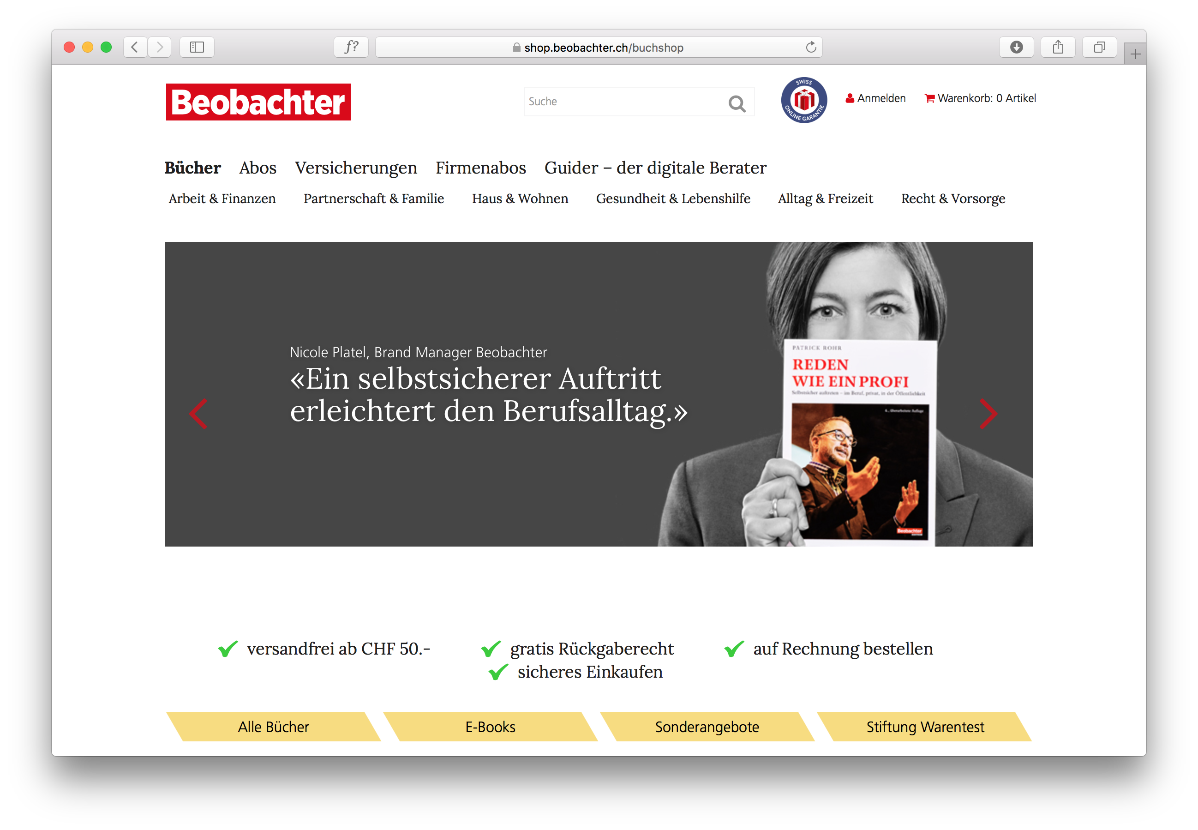Image resolution: width=1198 pixels, height=830 pixels.
Task: Show previous slide with left red arrow
Action: coord(198,414)
